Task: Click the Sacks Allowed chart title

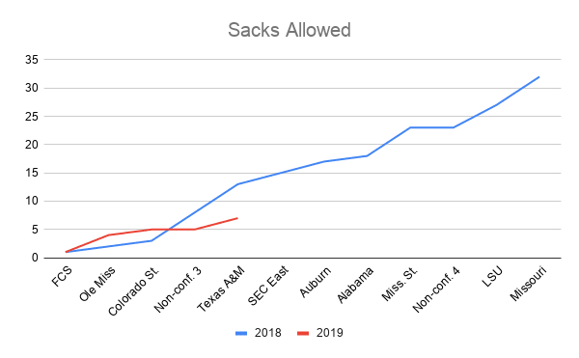Action: coord(289,30)
